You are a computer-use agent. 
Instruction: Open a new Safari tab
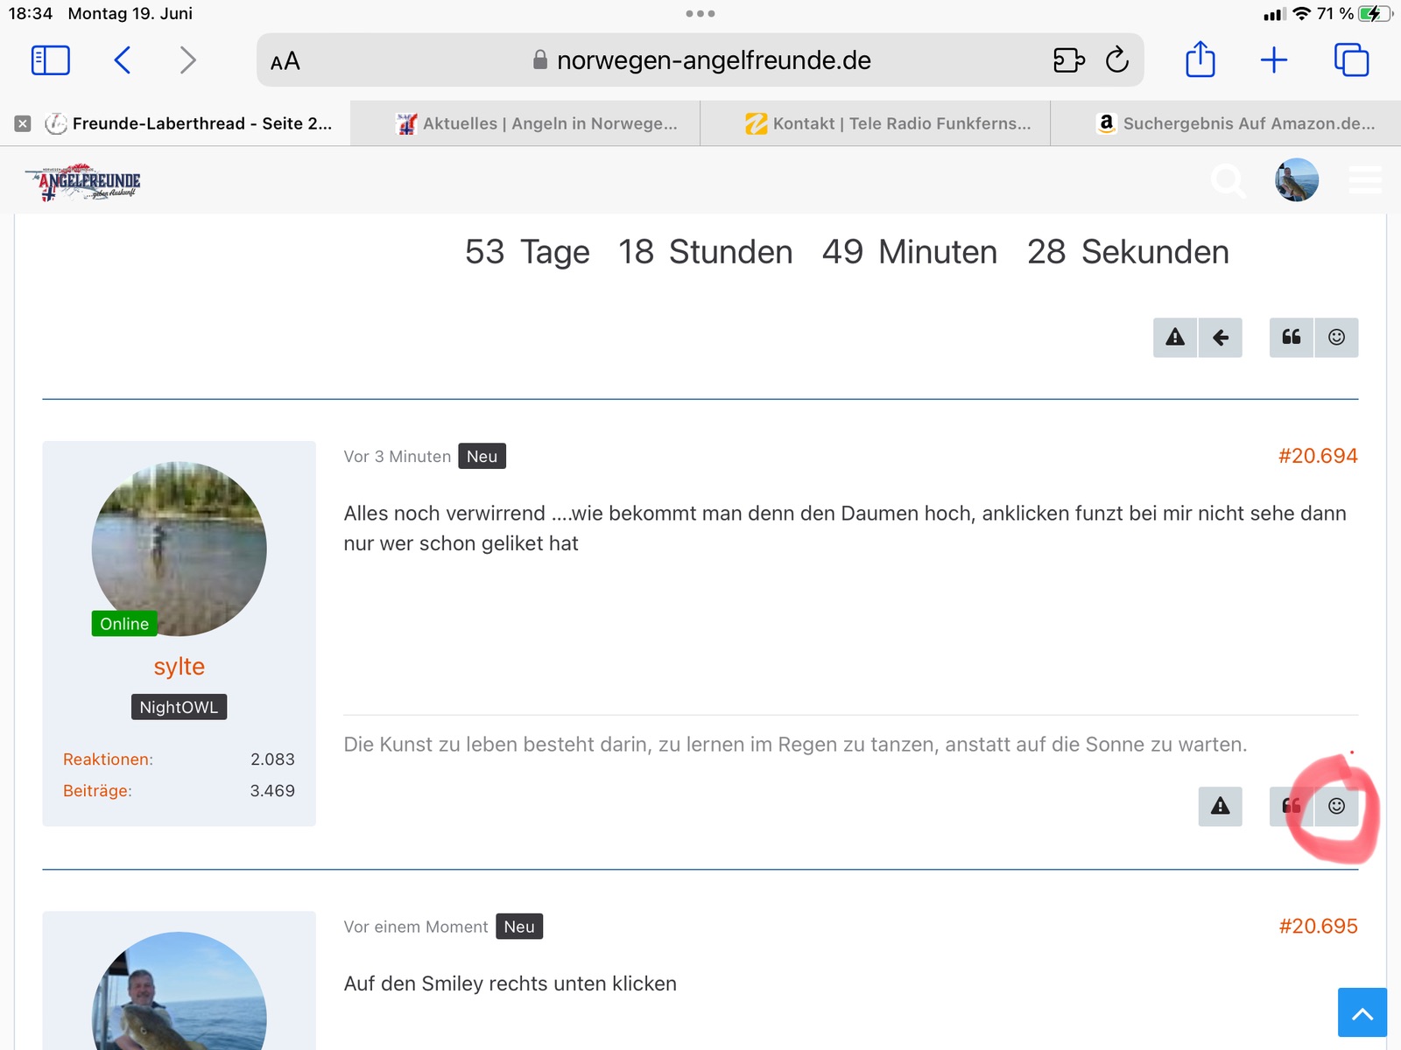[x=1273, y=60]
